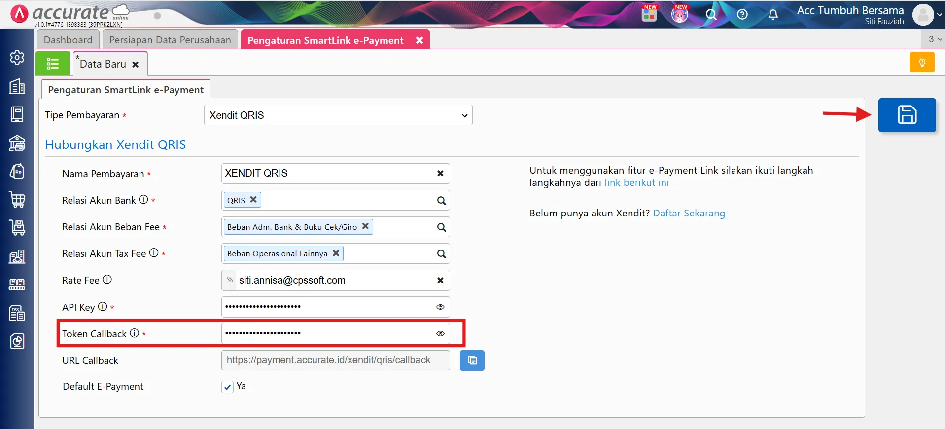This screenshot has width=945, height=429.
Task: Open the shopping cart purchase module
Action: pyautogui.click(x=17, y=200)
